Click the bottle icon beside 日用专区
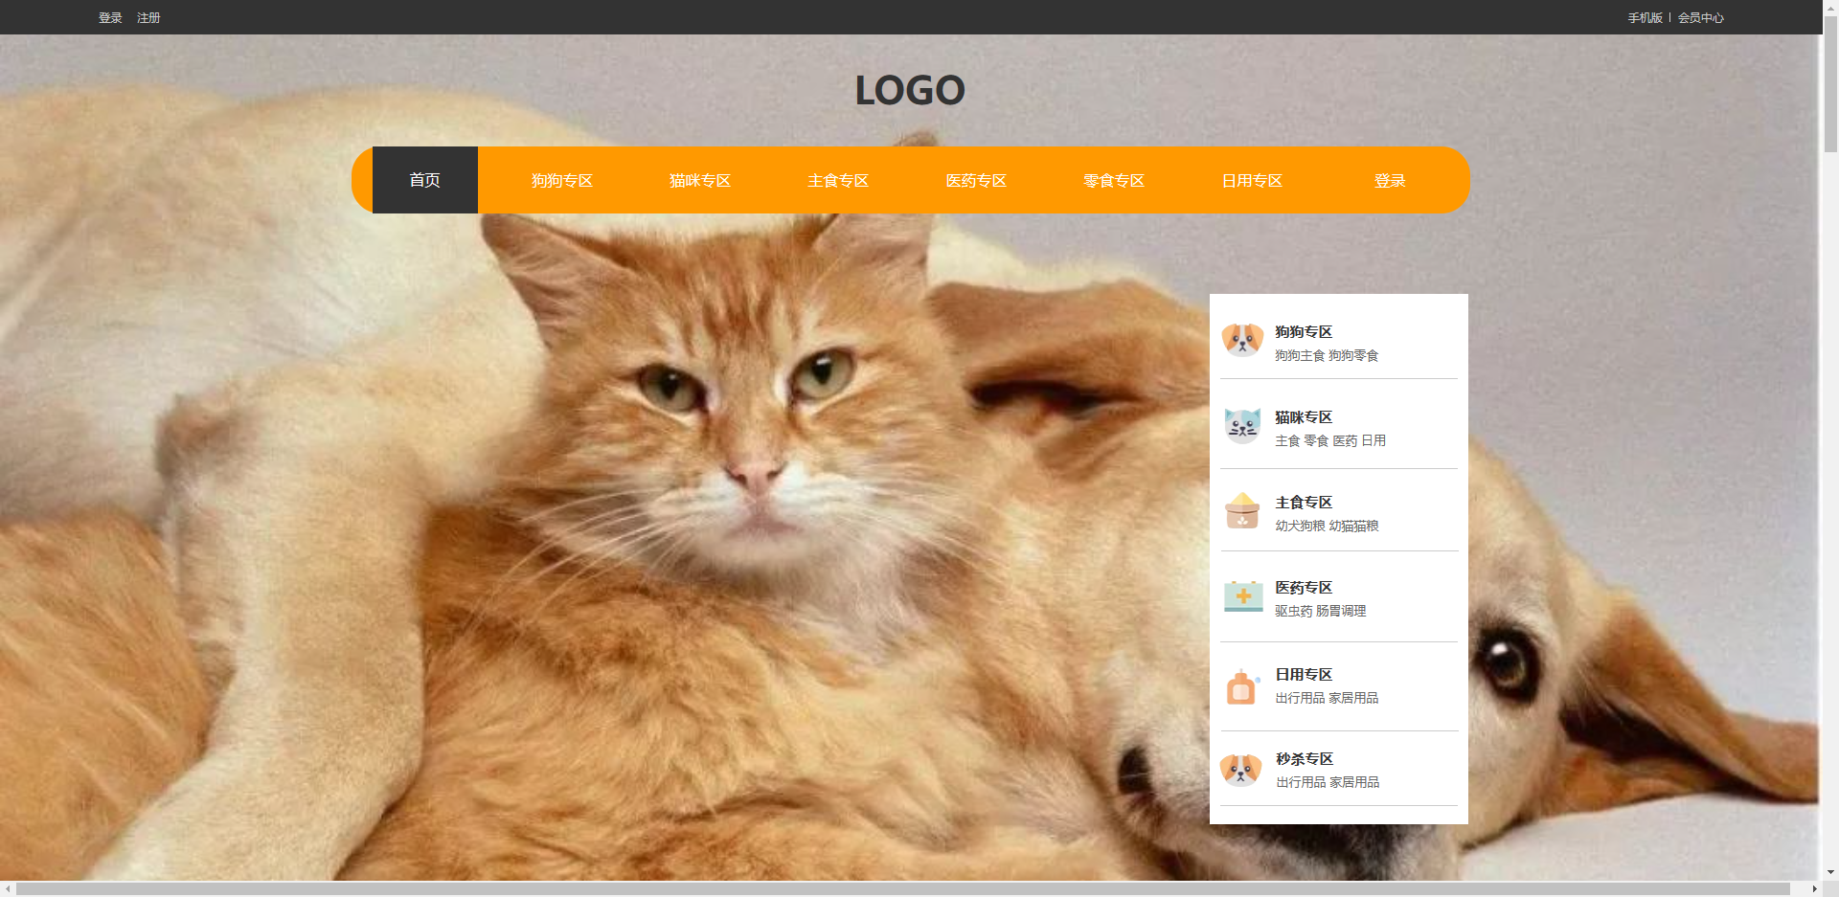The image size is (1839, 897). (x=1242, y=686)
